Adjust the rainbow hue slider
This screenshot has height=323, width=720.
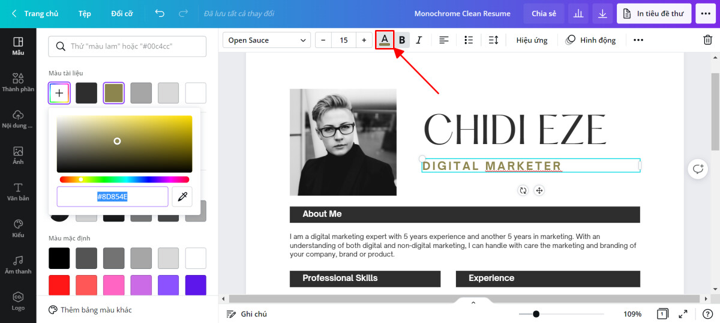tap(124, 180)
